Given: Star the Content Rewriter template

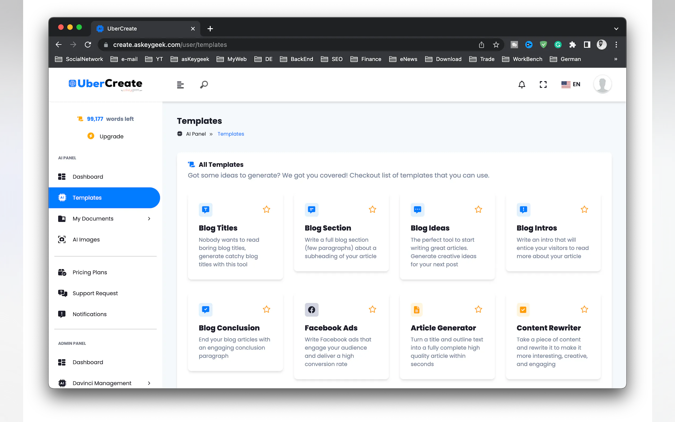Looking at the screenshot, I should pyautogui.click(x=584, y=309).
